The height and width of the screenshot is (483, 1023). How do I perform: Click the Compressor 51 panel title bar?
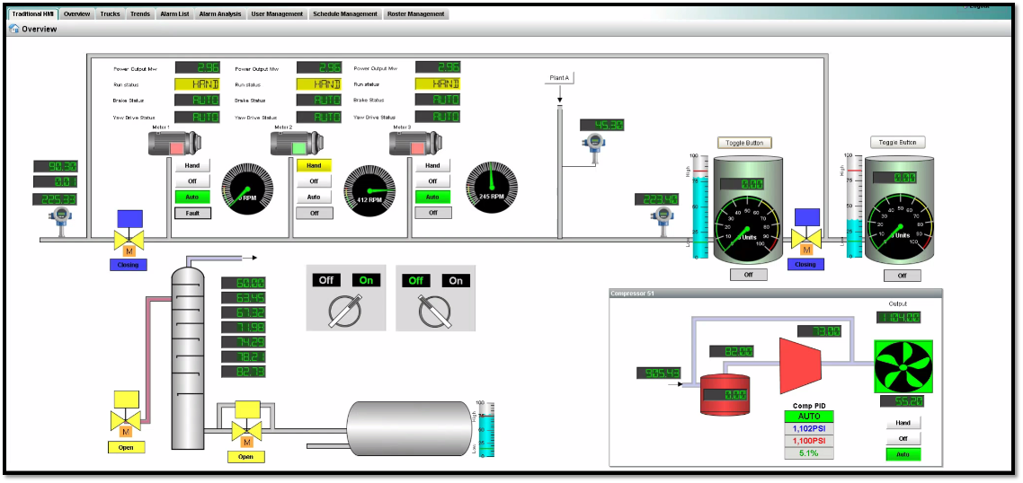776,294
